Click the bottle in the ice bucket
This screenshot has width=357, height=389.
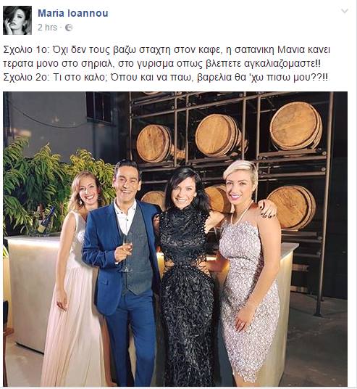pos(47,220)
